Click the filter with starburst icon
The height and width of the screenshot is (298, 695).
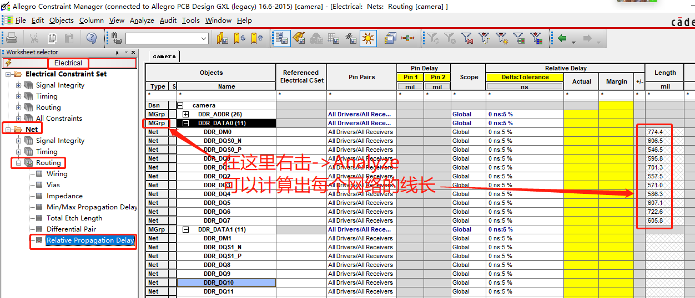[x=502, y=38]
